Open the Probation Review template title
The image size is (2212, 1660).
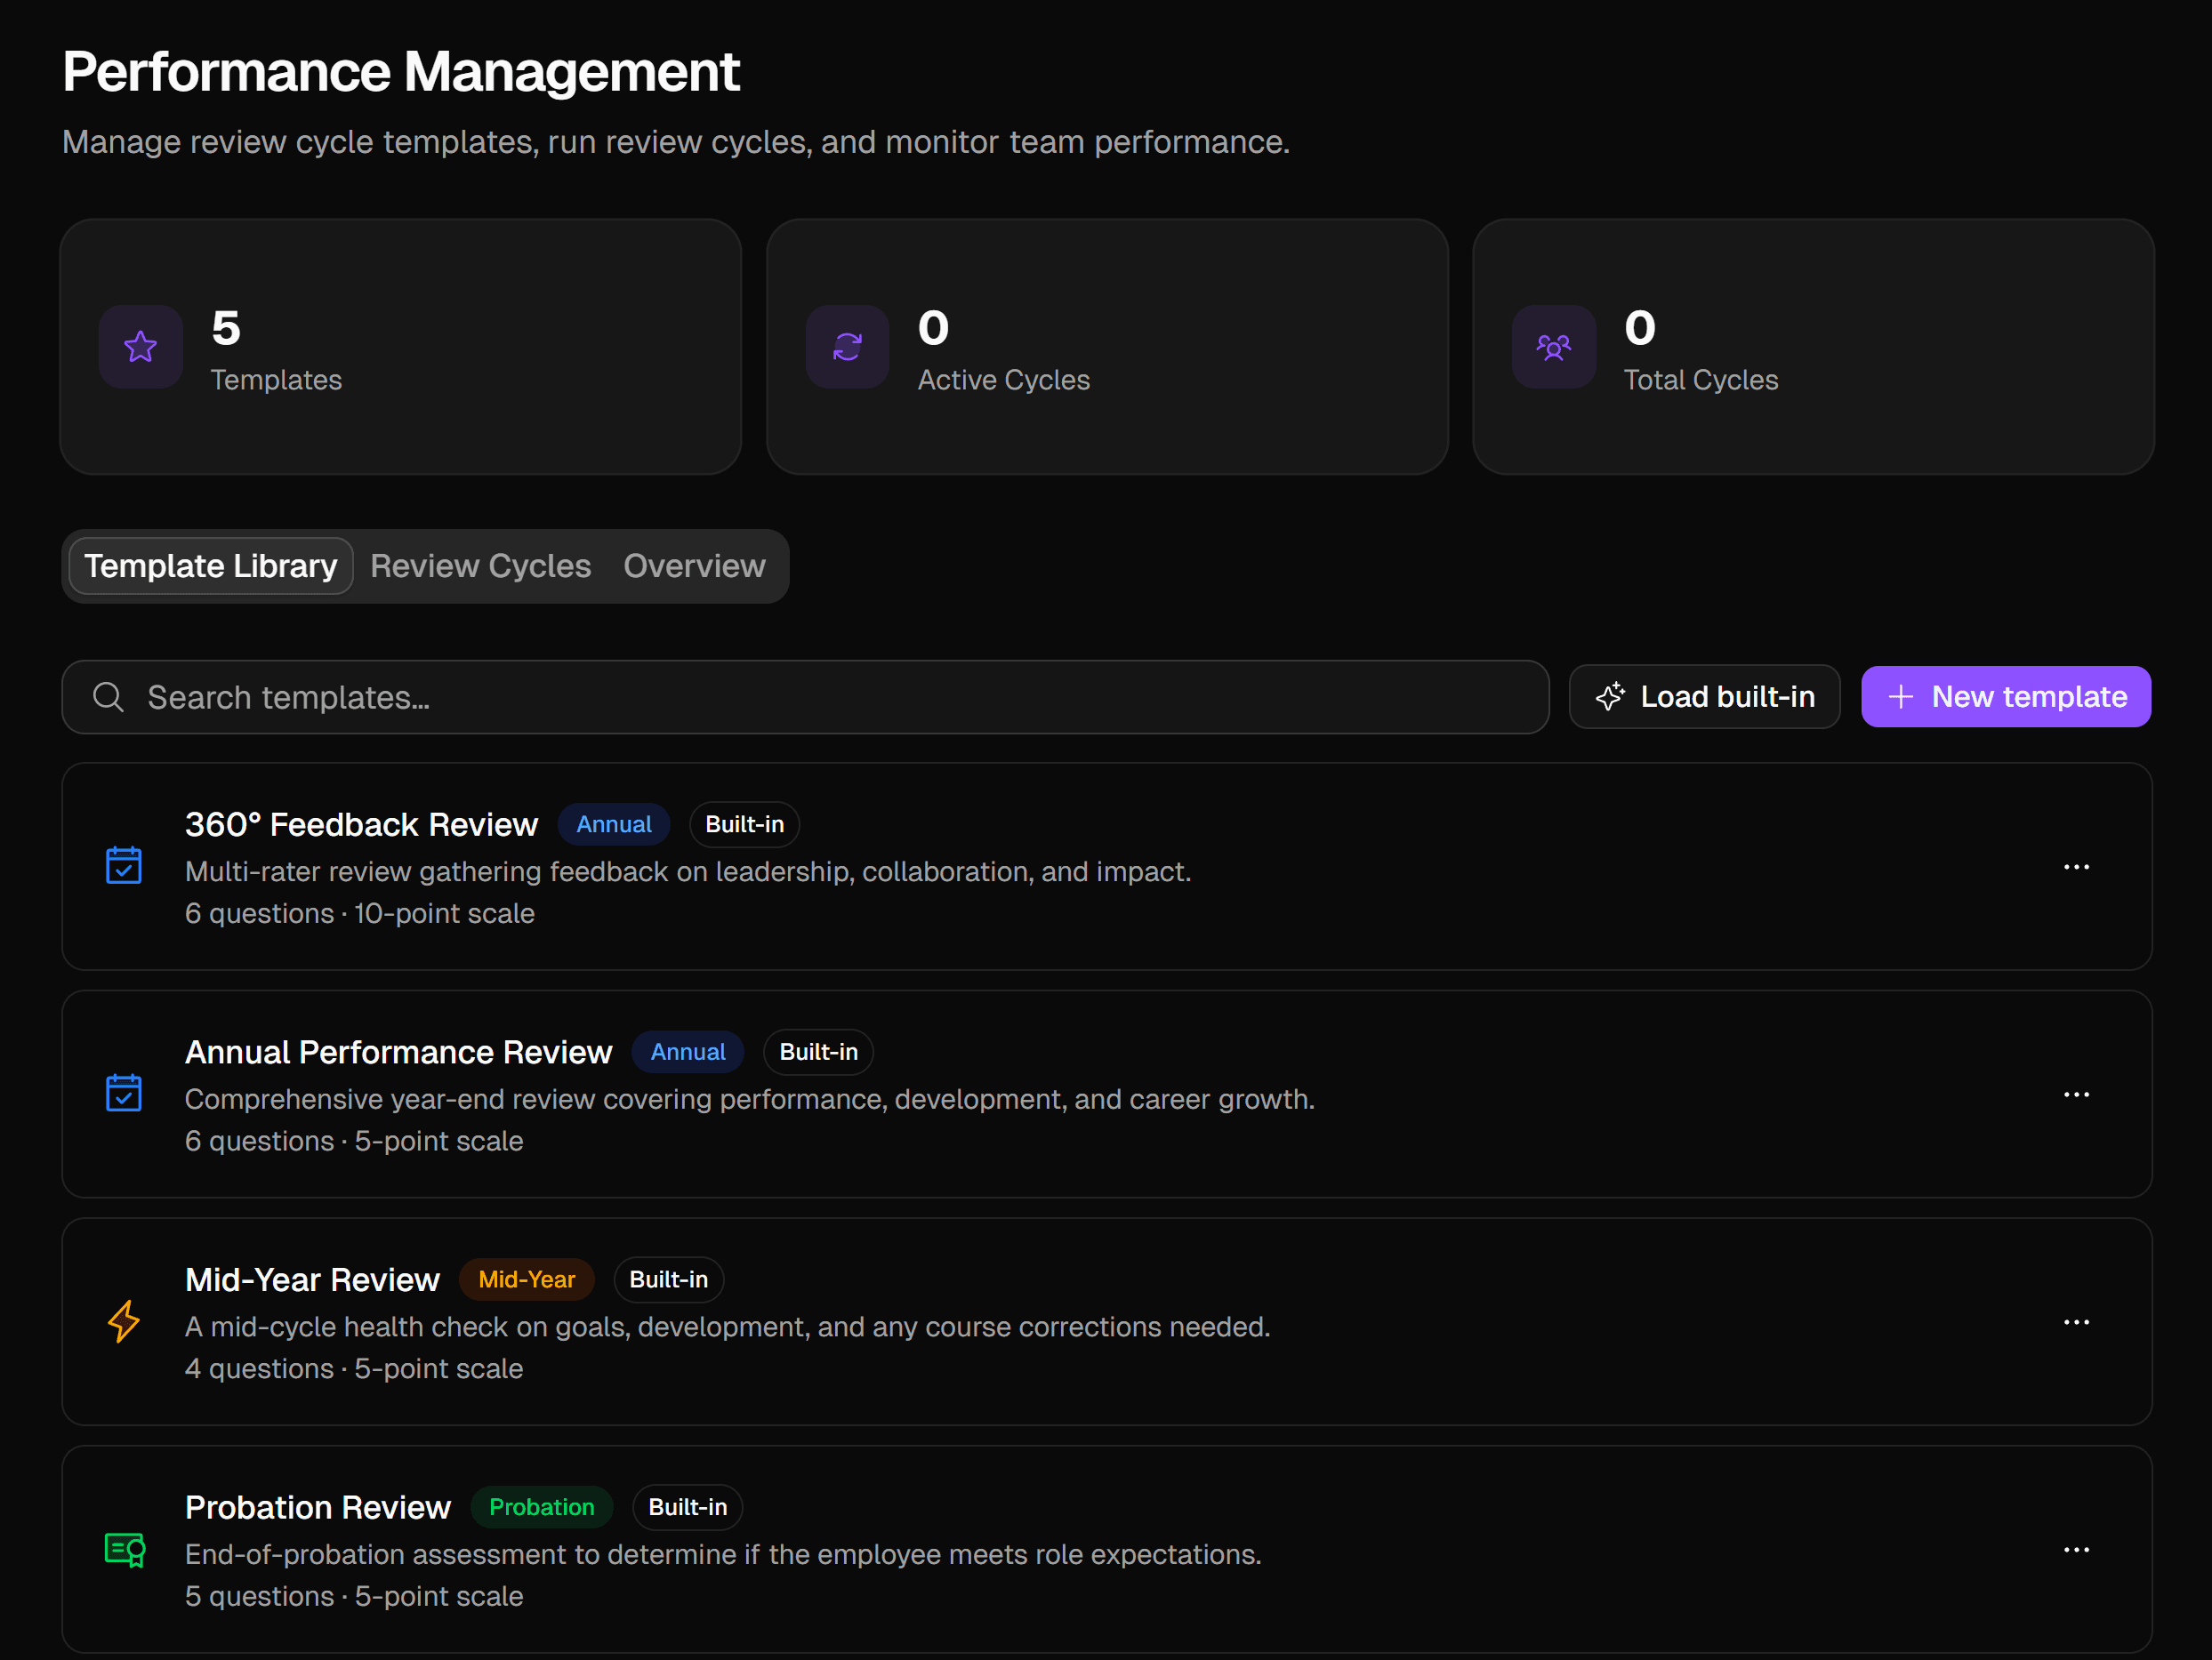tap(318, 1507)
